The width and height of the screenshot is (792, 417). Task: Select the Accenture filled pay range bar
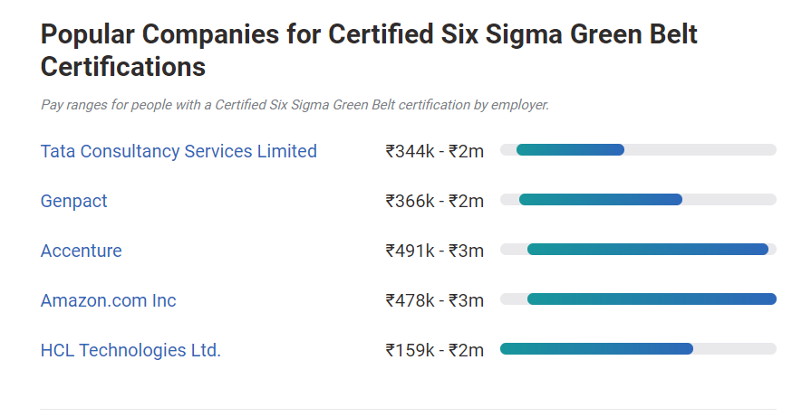pyautogui.click(x=647, y=249)
